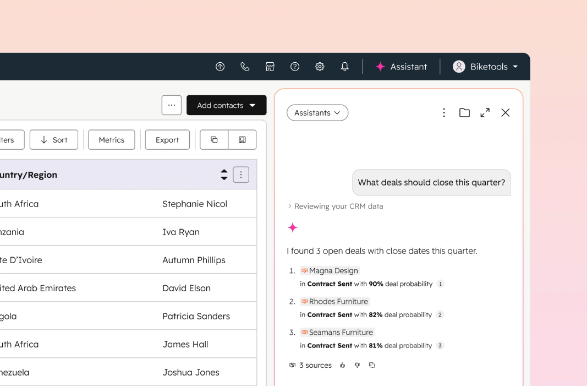Click source citation 2 badge
This screenshot has height=386, width=587.
click(440, 315)
